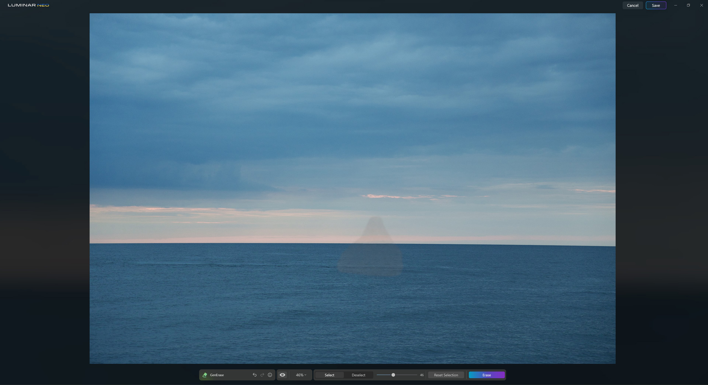Undo the last erase action
The width and height of the screenshot is (708, 385).
click(255, 375)
